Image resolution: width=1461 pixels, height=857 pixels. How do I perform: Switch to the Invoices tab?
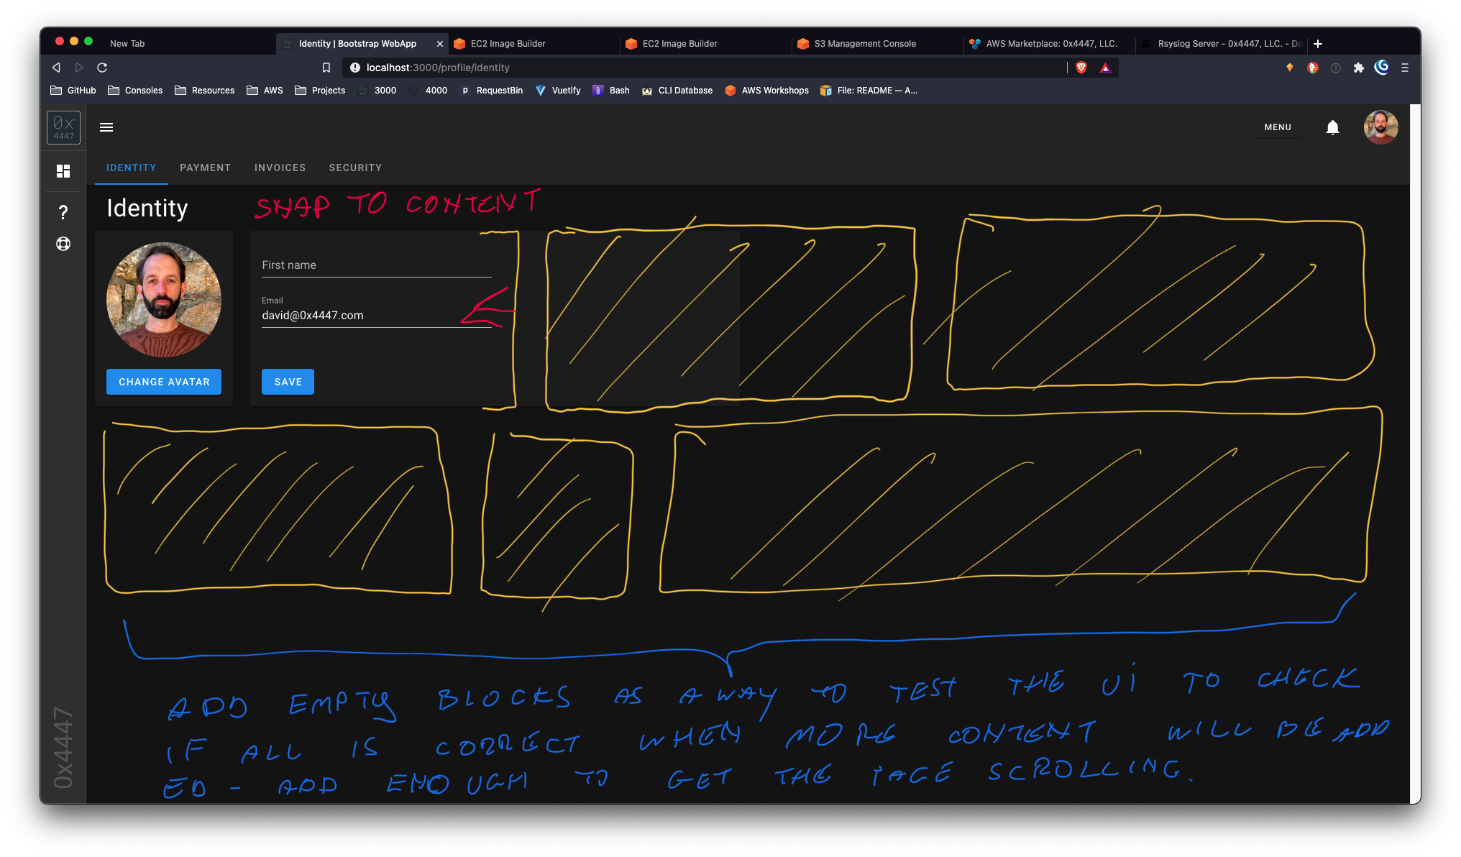point(280,168)
